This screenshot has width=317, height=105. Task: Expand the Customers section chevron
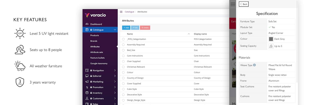pyautogui.click(x=115, y=98)
